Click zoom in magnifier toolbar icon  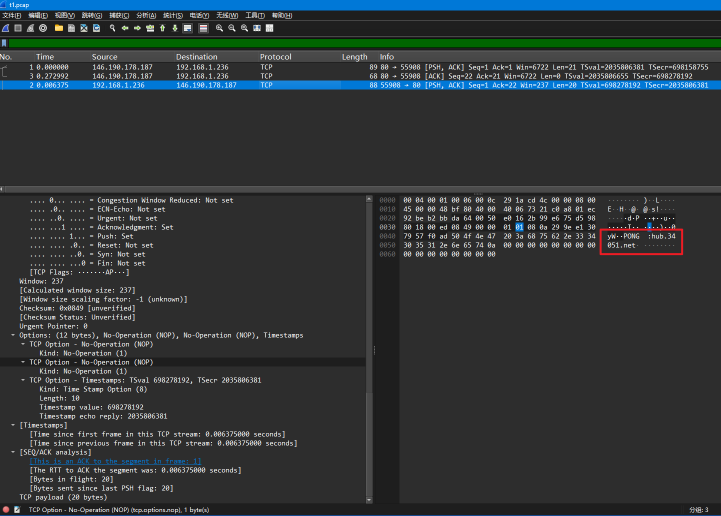(219, 28)
